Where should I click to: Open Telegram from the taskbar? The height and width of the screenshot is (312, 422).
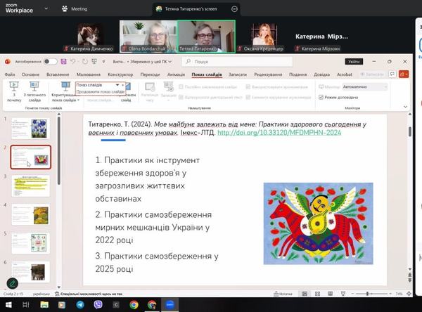[79, 305]
